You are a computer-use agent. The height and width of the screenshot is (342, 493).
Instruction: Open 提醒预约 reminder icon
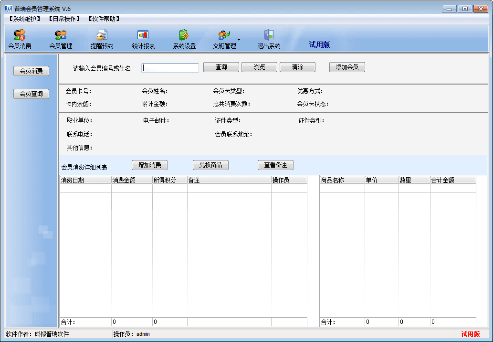pyautogui.click(x=102, y=35)
